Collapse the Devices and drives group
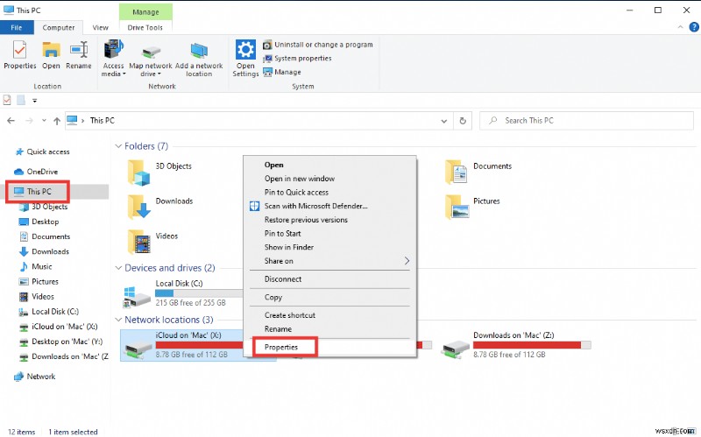This screenshot has width=701, height=437. (118, 268)
